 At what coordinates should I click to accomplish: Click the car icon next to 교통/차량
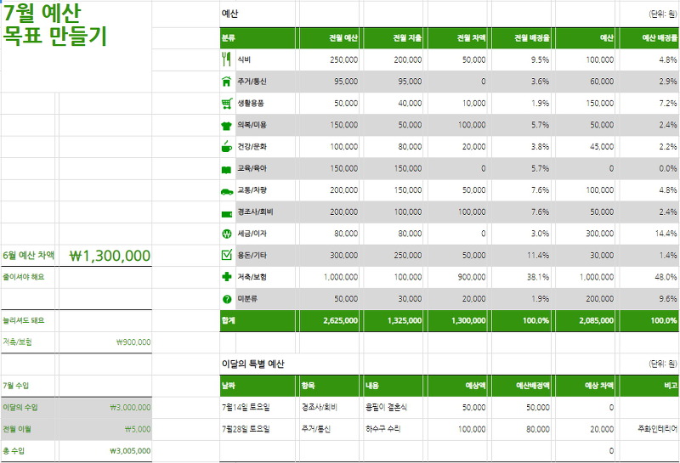pos(227,191)
